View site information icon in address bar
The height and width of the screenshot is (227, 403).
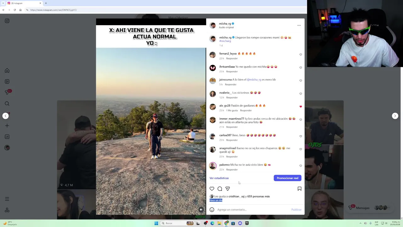coord(27,10)
